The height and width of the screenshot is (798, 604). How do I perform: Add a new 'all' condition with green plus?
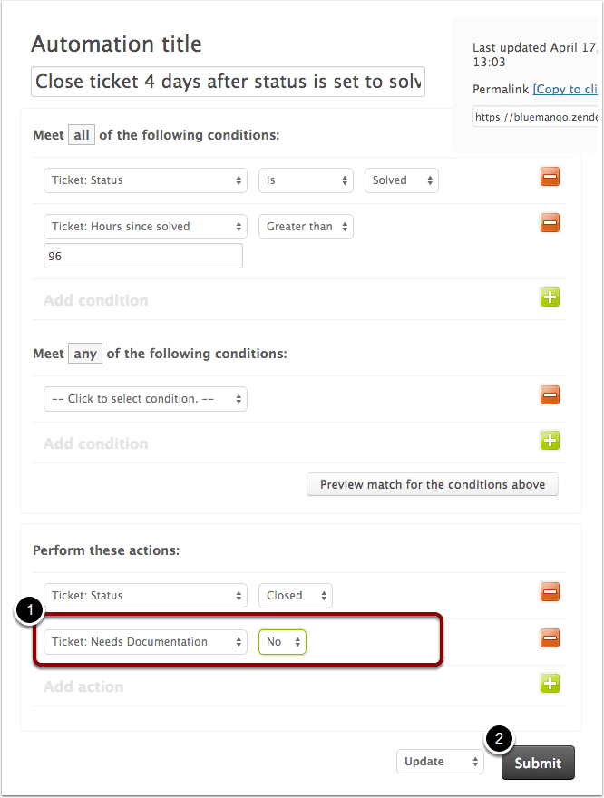coord(550,297)
